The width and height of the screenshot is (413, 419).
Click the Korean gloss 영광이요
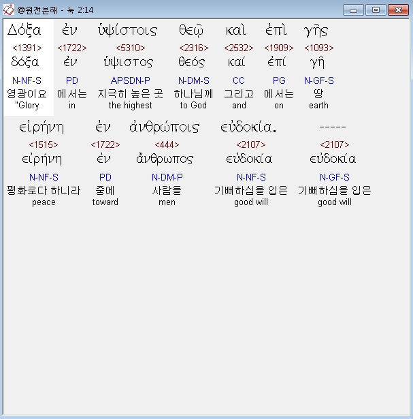[27, 93]
